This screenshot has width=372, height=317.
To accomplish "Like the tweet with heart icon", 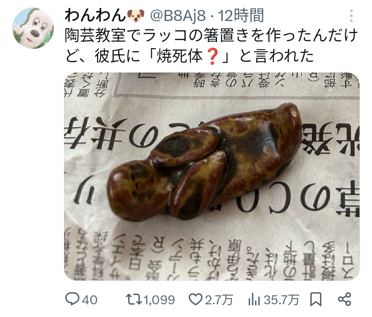I will click(196, 299).
